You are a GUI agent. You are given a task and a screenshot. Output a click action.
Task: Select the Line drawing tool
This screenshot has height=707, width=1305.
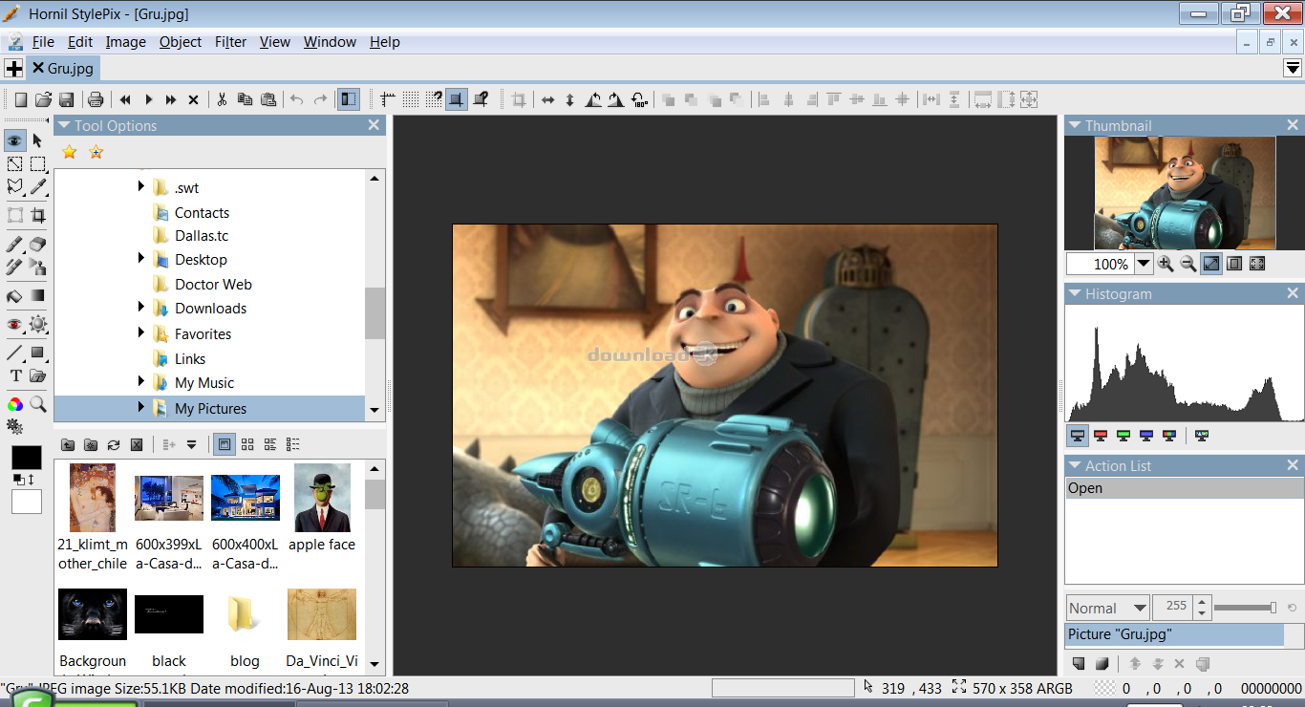[x=14, y=353]
